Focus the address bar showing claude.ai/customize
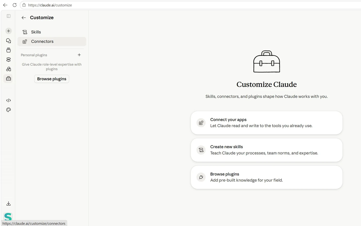The width and height of the screenshot is (361, 226). 191,5
